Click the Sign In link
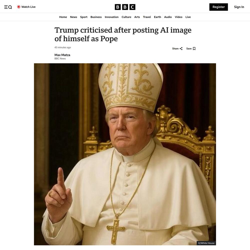 (x=239, y=7)
